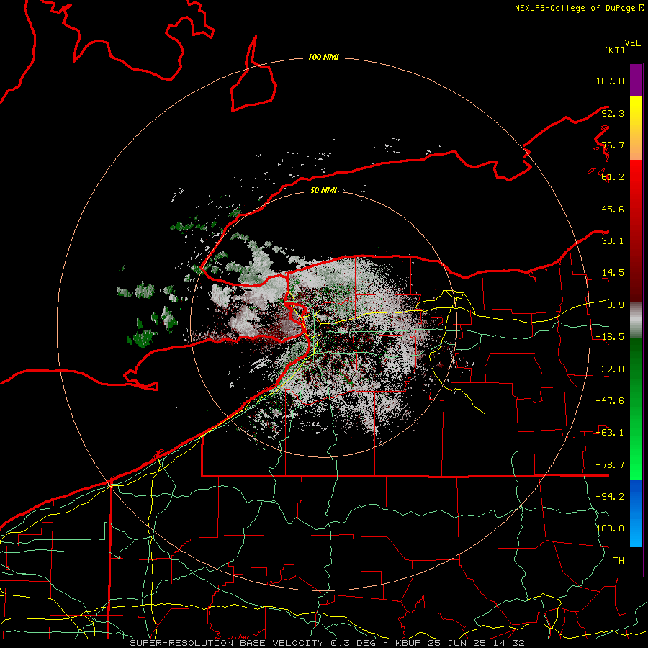The height and width of the screenshot is (648, 648).
Task: Click the '100 NMI' range ring label
Action: pyautogui.click(x=323, y=57)
